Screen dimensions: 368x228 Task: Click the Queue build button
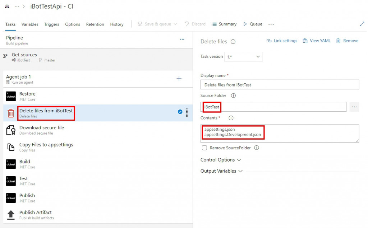pos(253,24)
